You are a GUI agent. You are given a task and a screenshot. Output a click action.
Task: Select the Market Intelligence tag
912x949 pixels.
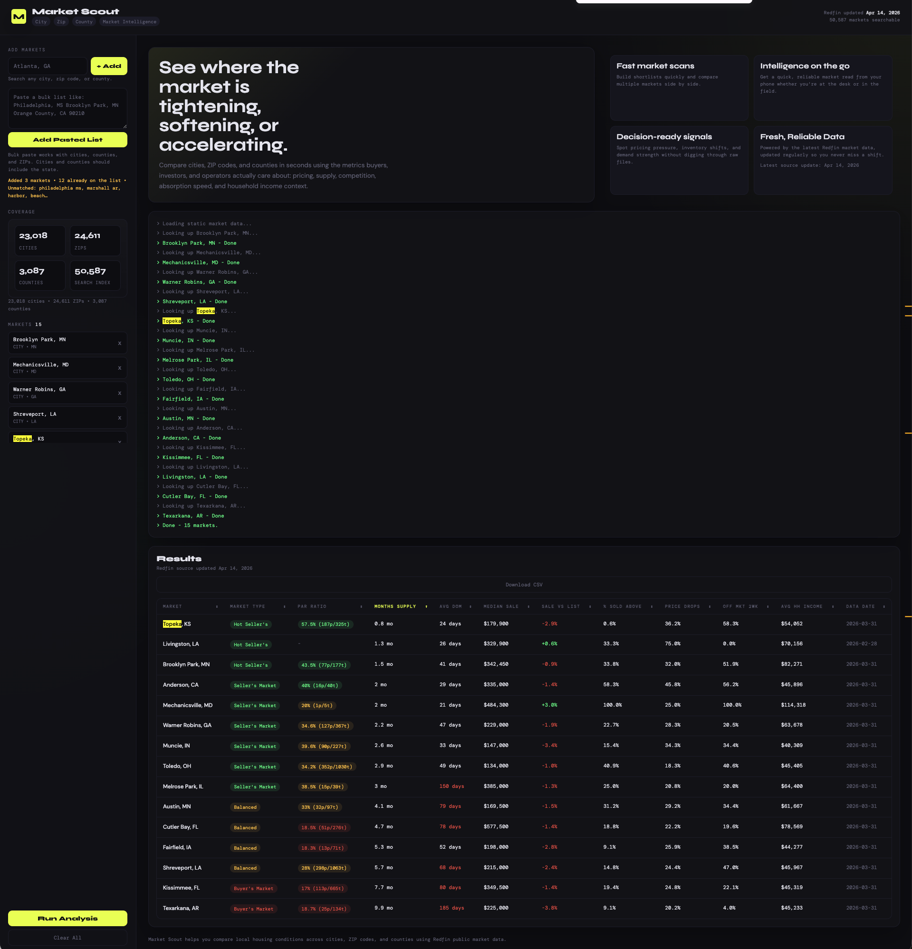point(129,22)
